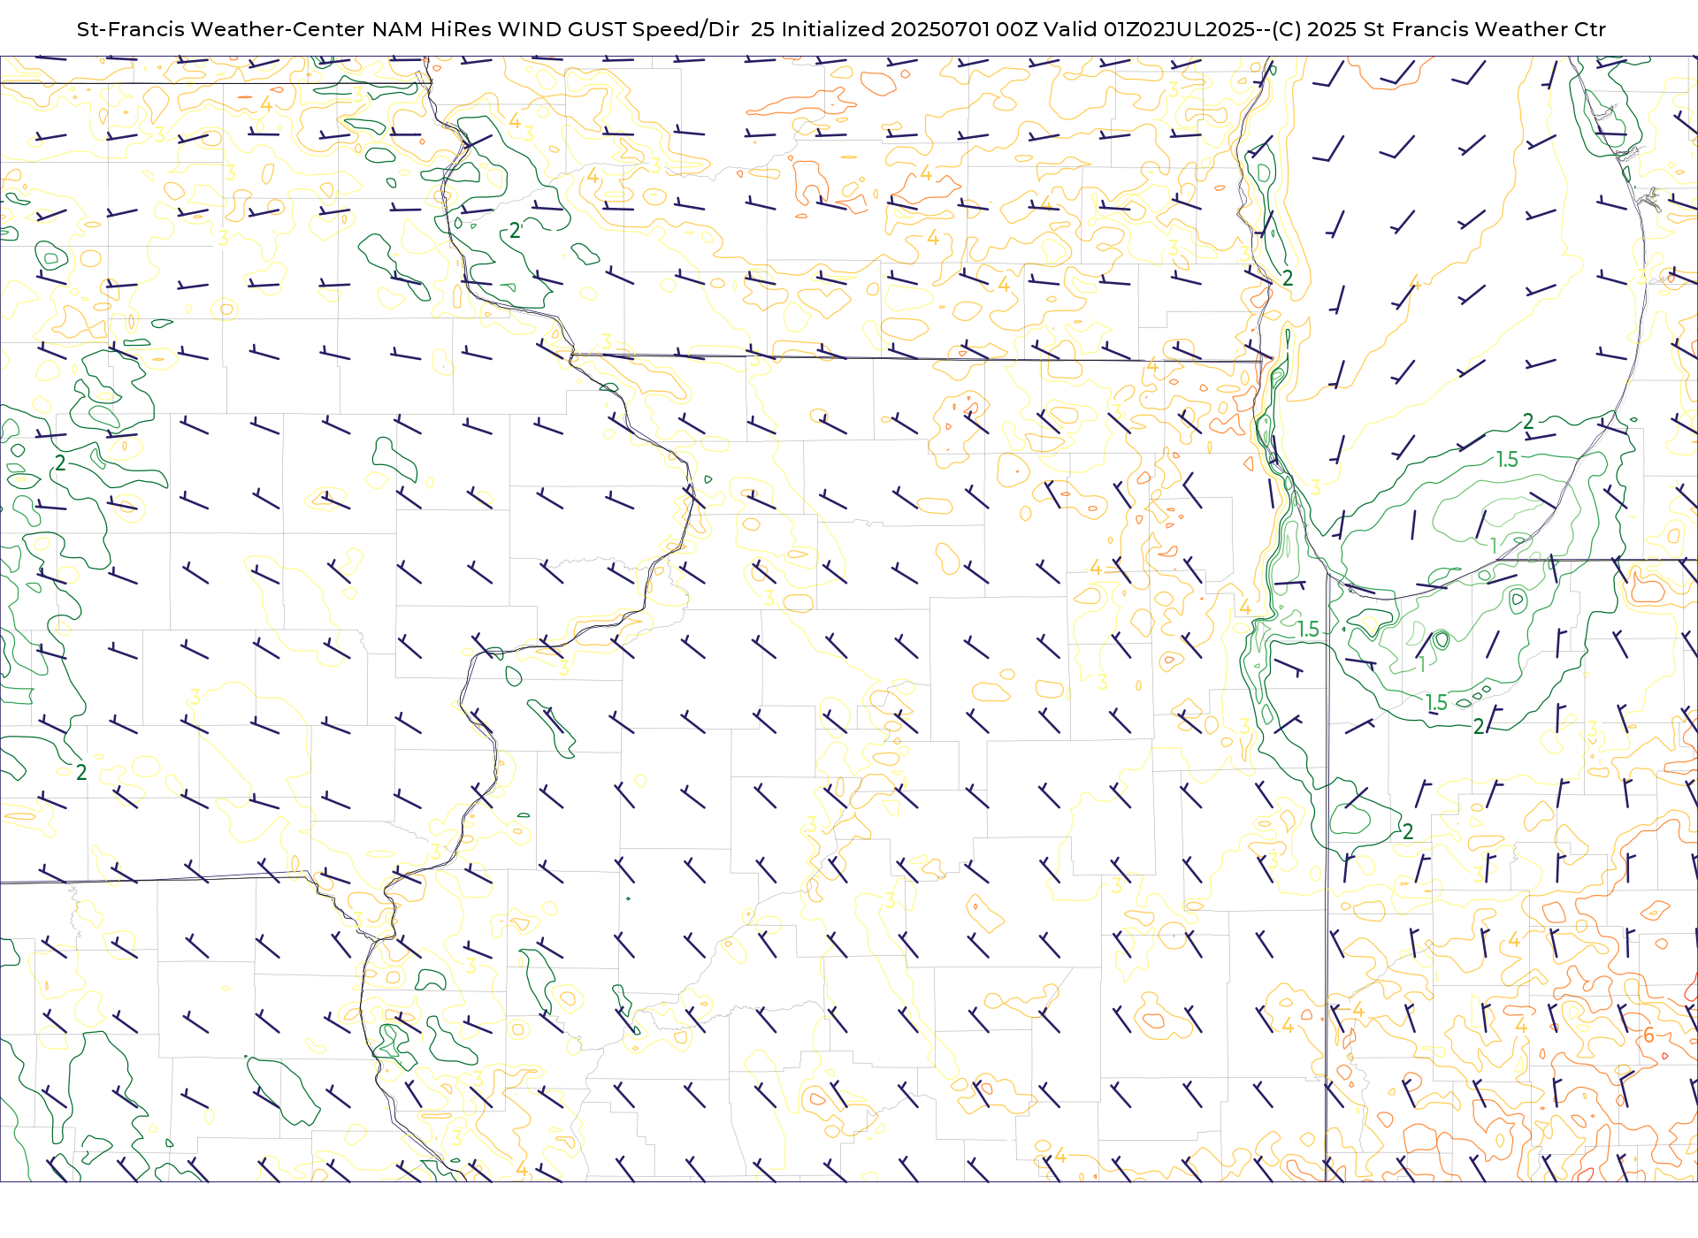The height and width of the screenshot is (1238, 1698).
Task: Click the "St-Francis Weather-Center" title text
Action: [220, 29]
